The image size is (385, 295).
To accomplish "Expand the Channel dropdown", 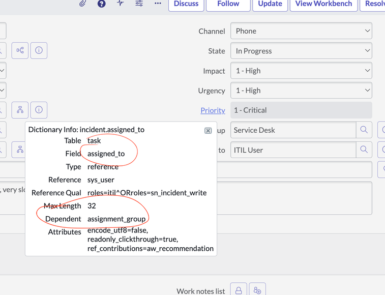I will [301, 31].
